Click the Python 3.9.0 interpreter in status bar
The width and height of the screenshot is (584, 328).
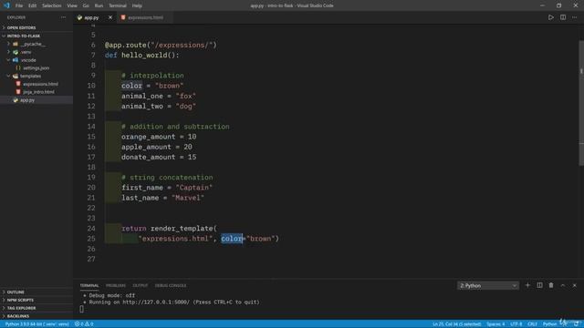pyautogui.click(x=36, y=324)
